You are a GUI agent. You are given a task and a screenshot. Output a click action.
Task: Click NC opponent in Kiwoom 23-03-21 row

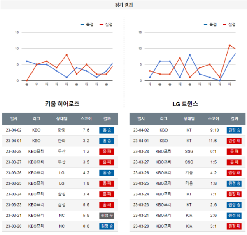pyautogui.click(x=62, y=216)
